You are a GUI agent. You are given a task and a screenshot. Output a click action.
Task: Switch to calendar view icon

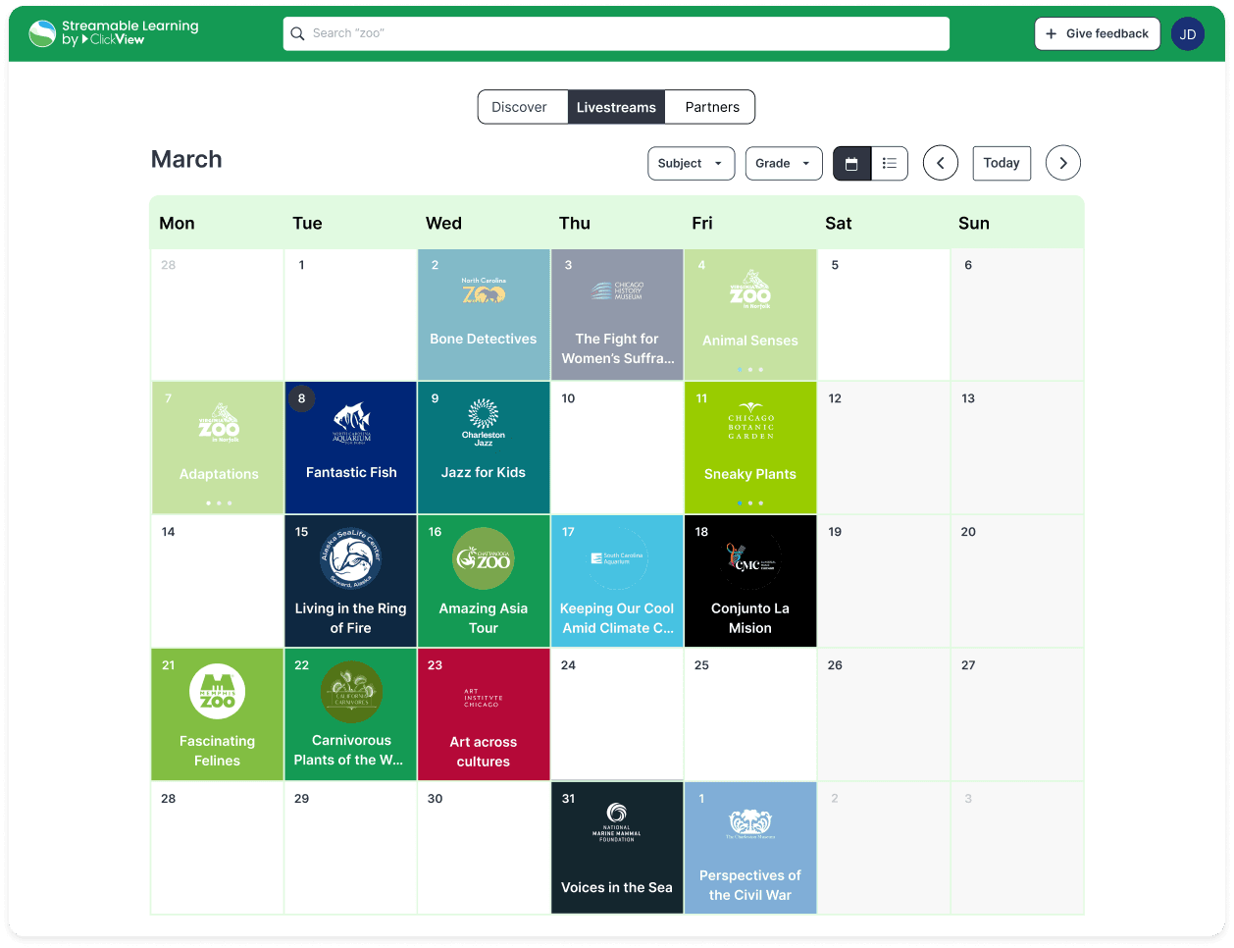tap(851, 163)
